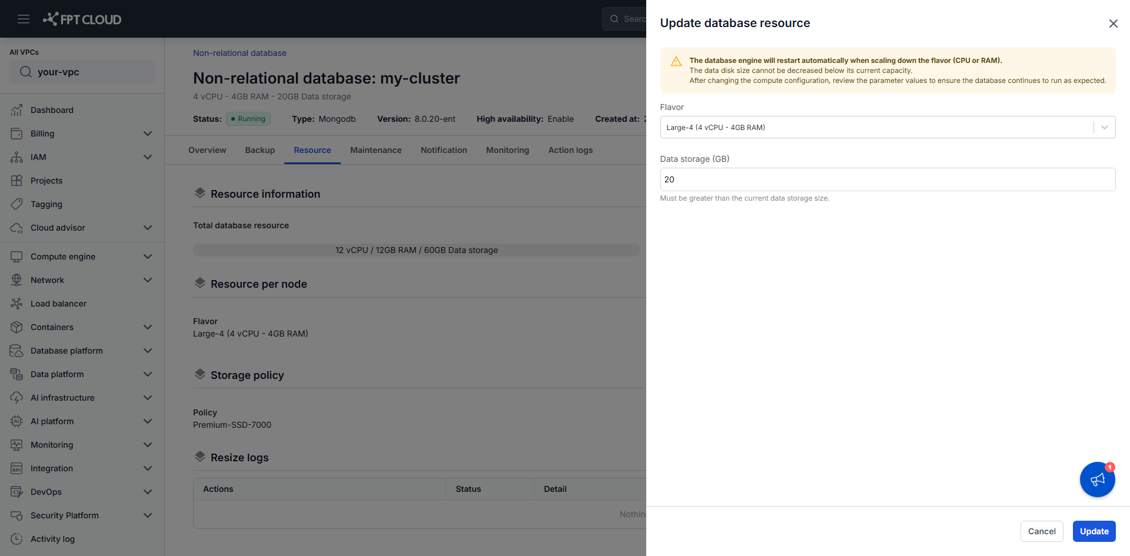The width and height of the screenshot is (1130, 556).
Task: Open the hamburger menu icon
Action: (24, 19)
